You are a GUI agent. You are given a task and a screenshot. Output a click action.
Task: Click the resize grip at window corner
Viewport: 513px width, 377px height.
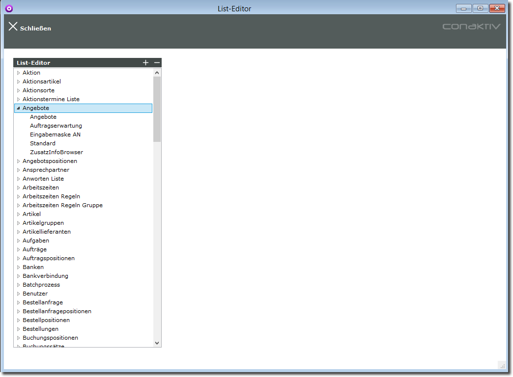coord(502,365)
